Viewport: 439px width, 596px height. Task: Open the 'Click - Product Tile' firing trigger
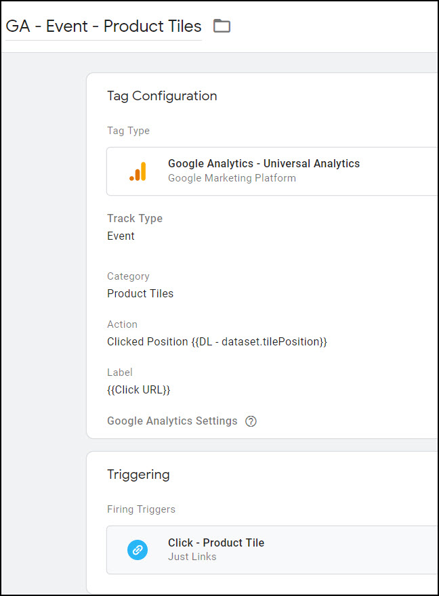click(272, 550)
